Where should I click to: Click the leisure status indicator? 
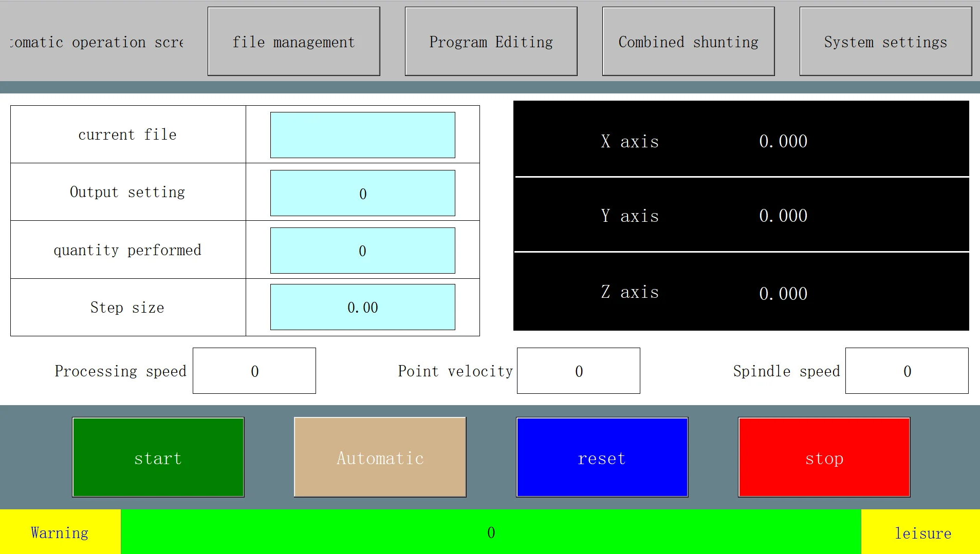pyautogui.click(x=920, y=532)
